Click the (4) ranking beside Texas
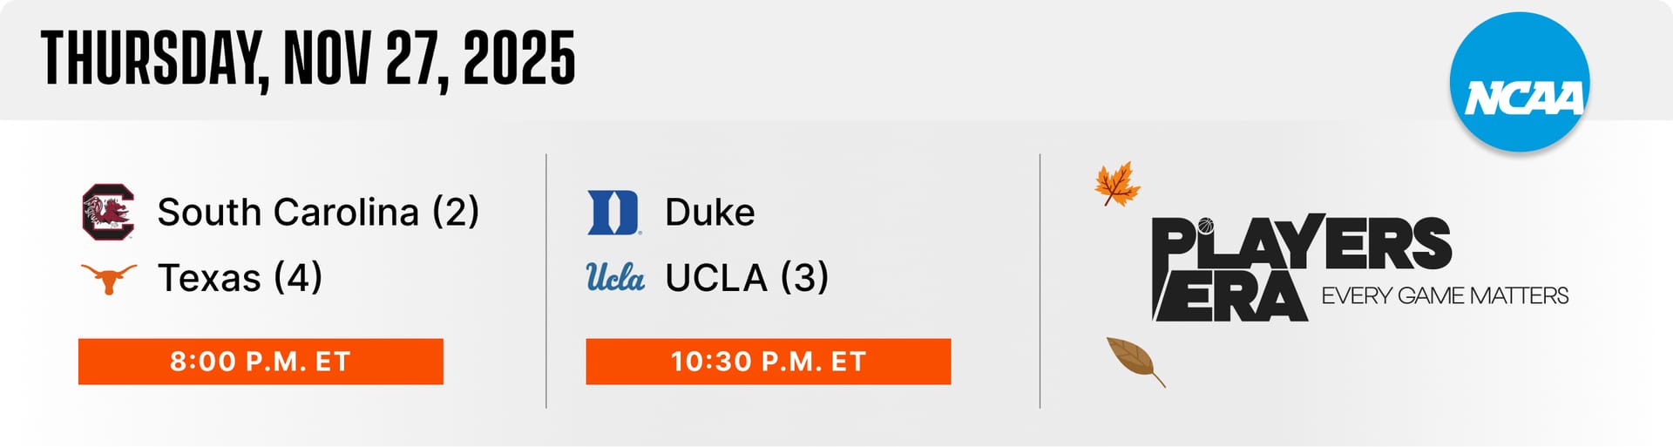Image resolution: width=1673 pixels, height=447 pixels. point(298,279)
